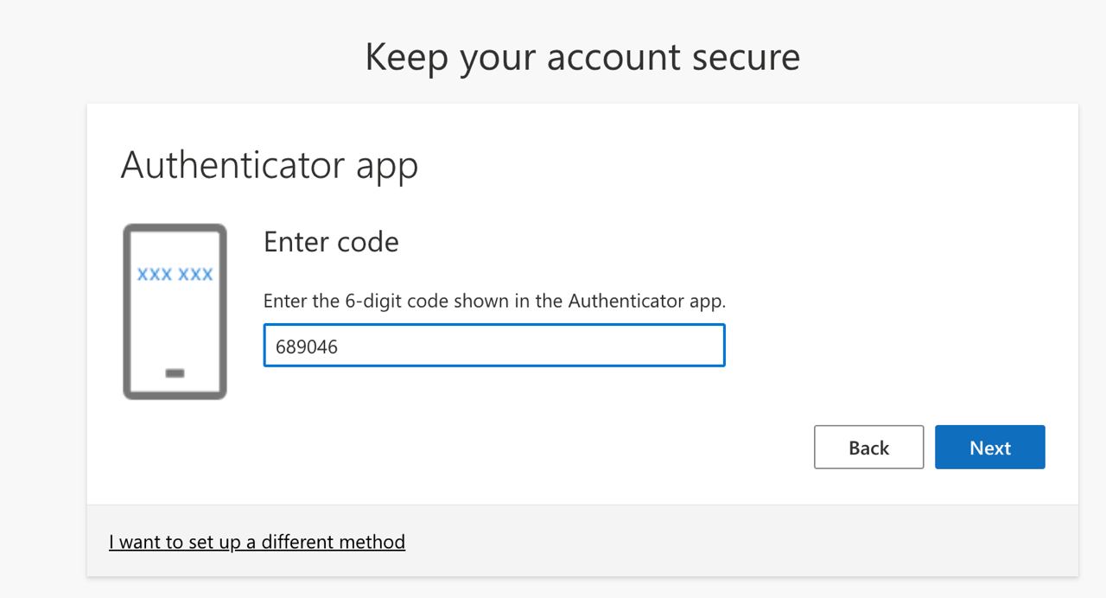Click the top edge of the phone outline
Screen dimensions: 1106x598
click(x=174, y=226)
